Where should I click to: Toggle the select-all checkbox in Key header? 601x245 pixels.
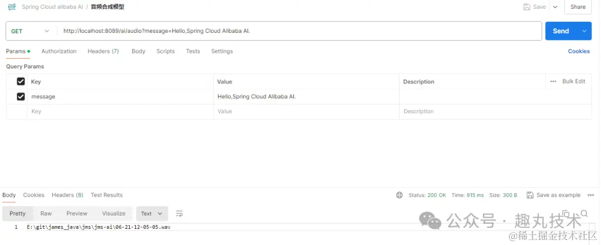(21, 82)
